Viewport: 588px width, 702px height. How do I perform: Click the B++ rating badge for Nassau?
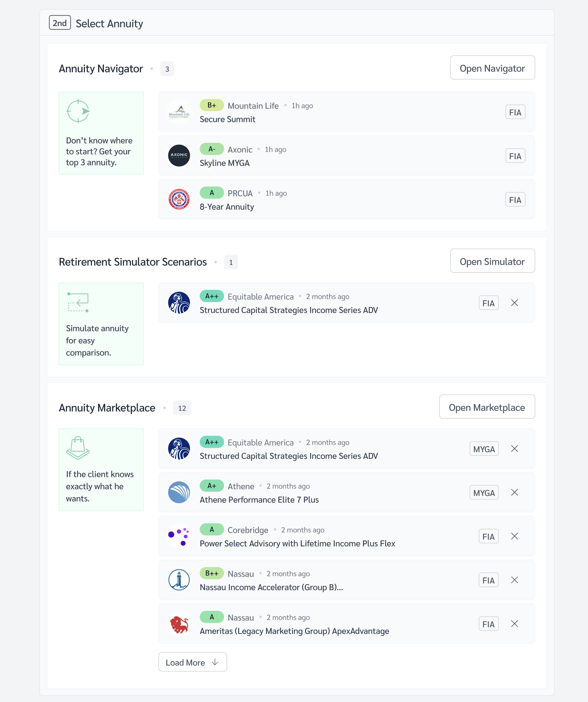(x=212, y=573)
